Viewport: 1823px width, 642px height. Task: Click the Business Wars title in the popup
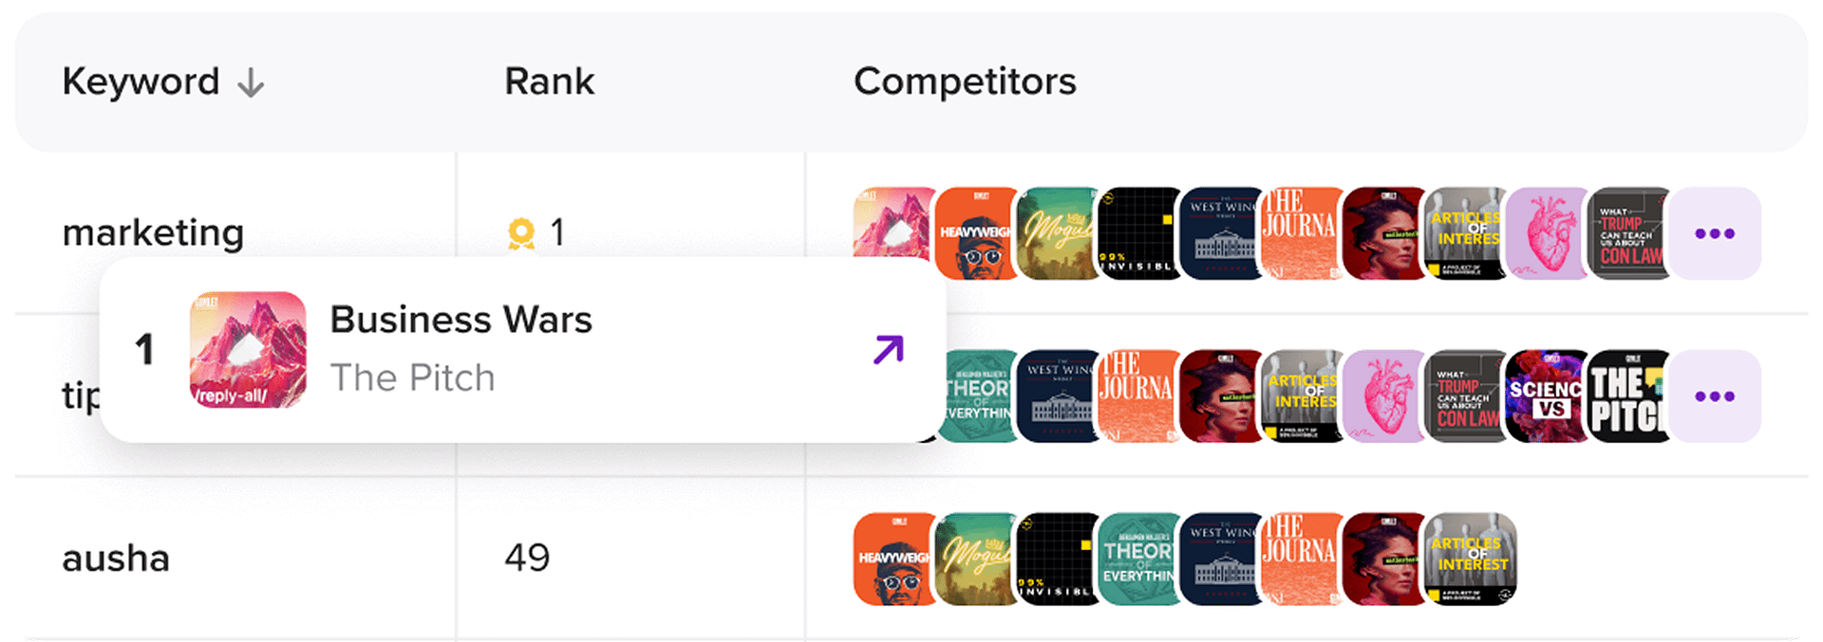[460, 320]
